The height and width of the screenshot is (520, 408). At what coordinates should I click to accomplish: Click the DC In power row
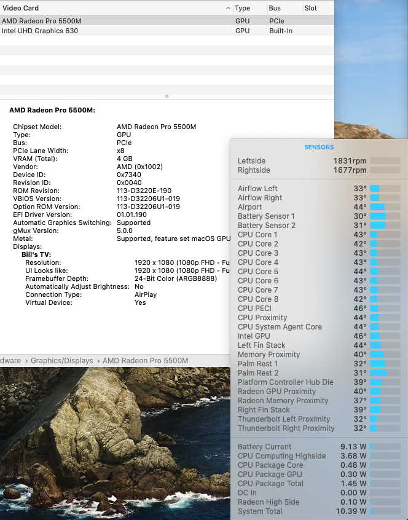[x=319, y=493]
